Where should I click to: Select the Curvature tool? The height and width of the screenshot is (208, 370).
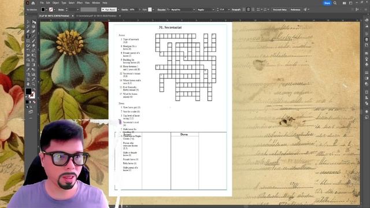tap(34, 31)
